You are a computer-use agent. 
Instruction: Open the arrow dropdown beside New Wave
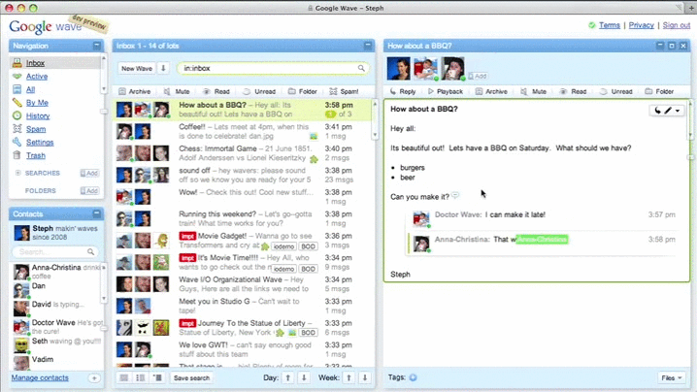[163, 69]
